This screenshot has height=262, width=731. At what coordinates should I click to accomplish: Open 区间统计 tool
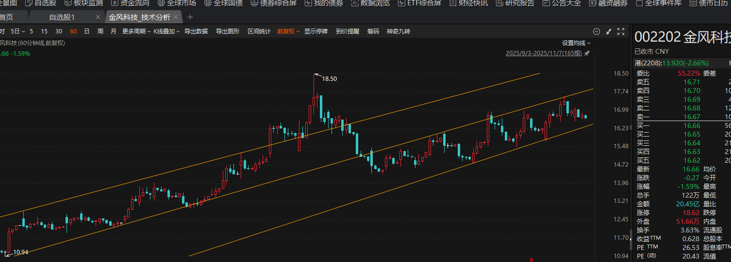tap(259, 31)
